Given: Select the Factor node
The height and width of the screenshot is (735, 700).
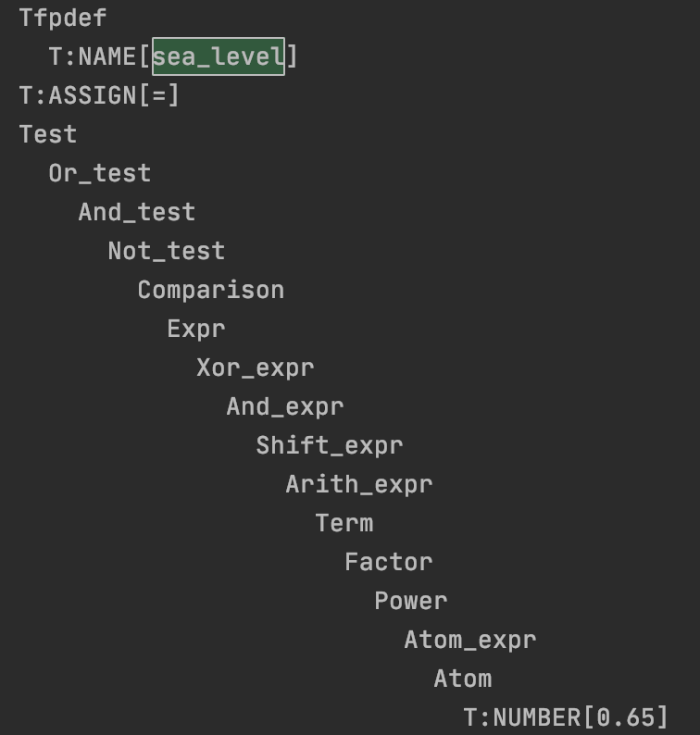Looking at the screenshot, I should 389,563.
